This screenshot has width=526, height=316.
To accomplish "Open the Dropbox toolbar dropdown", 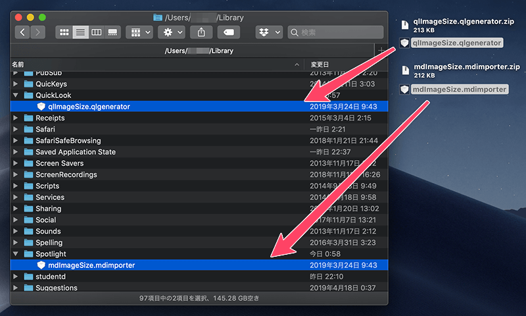I will (269, 32).
